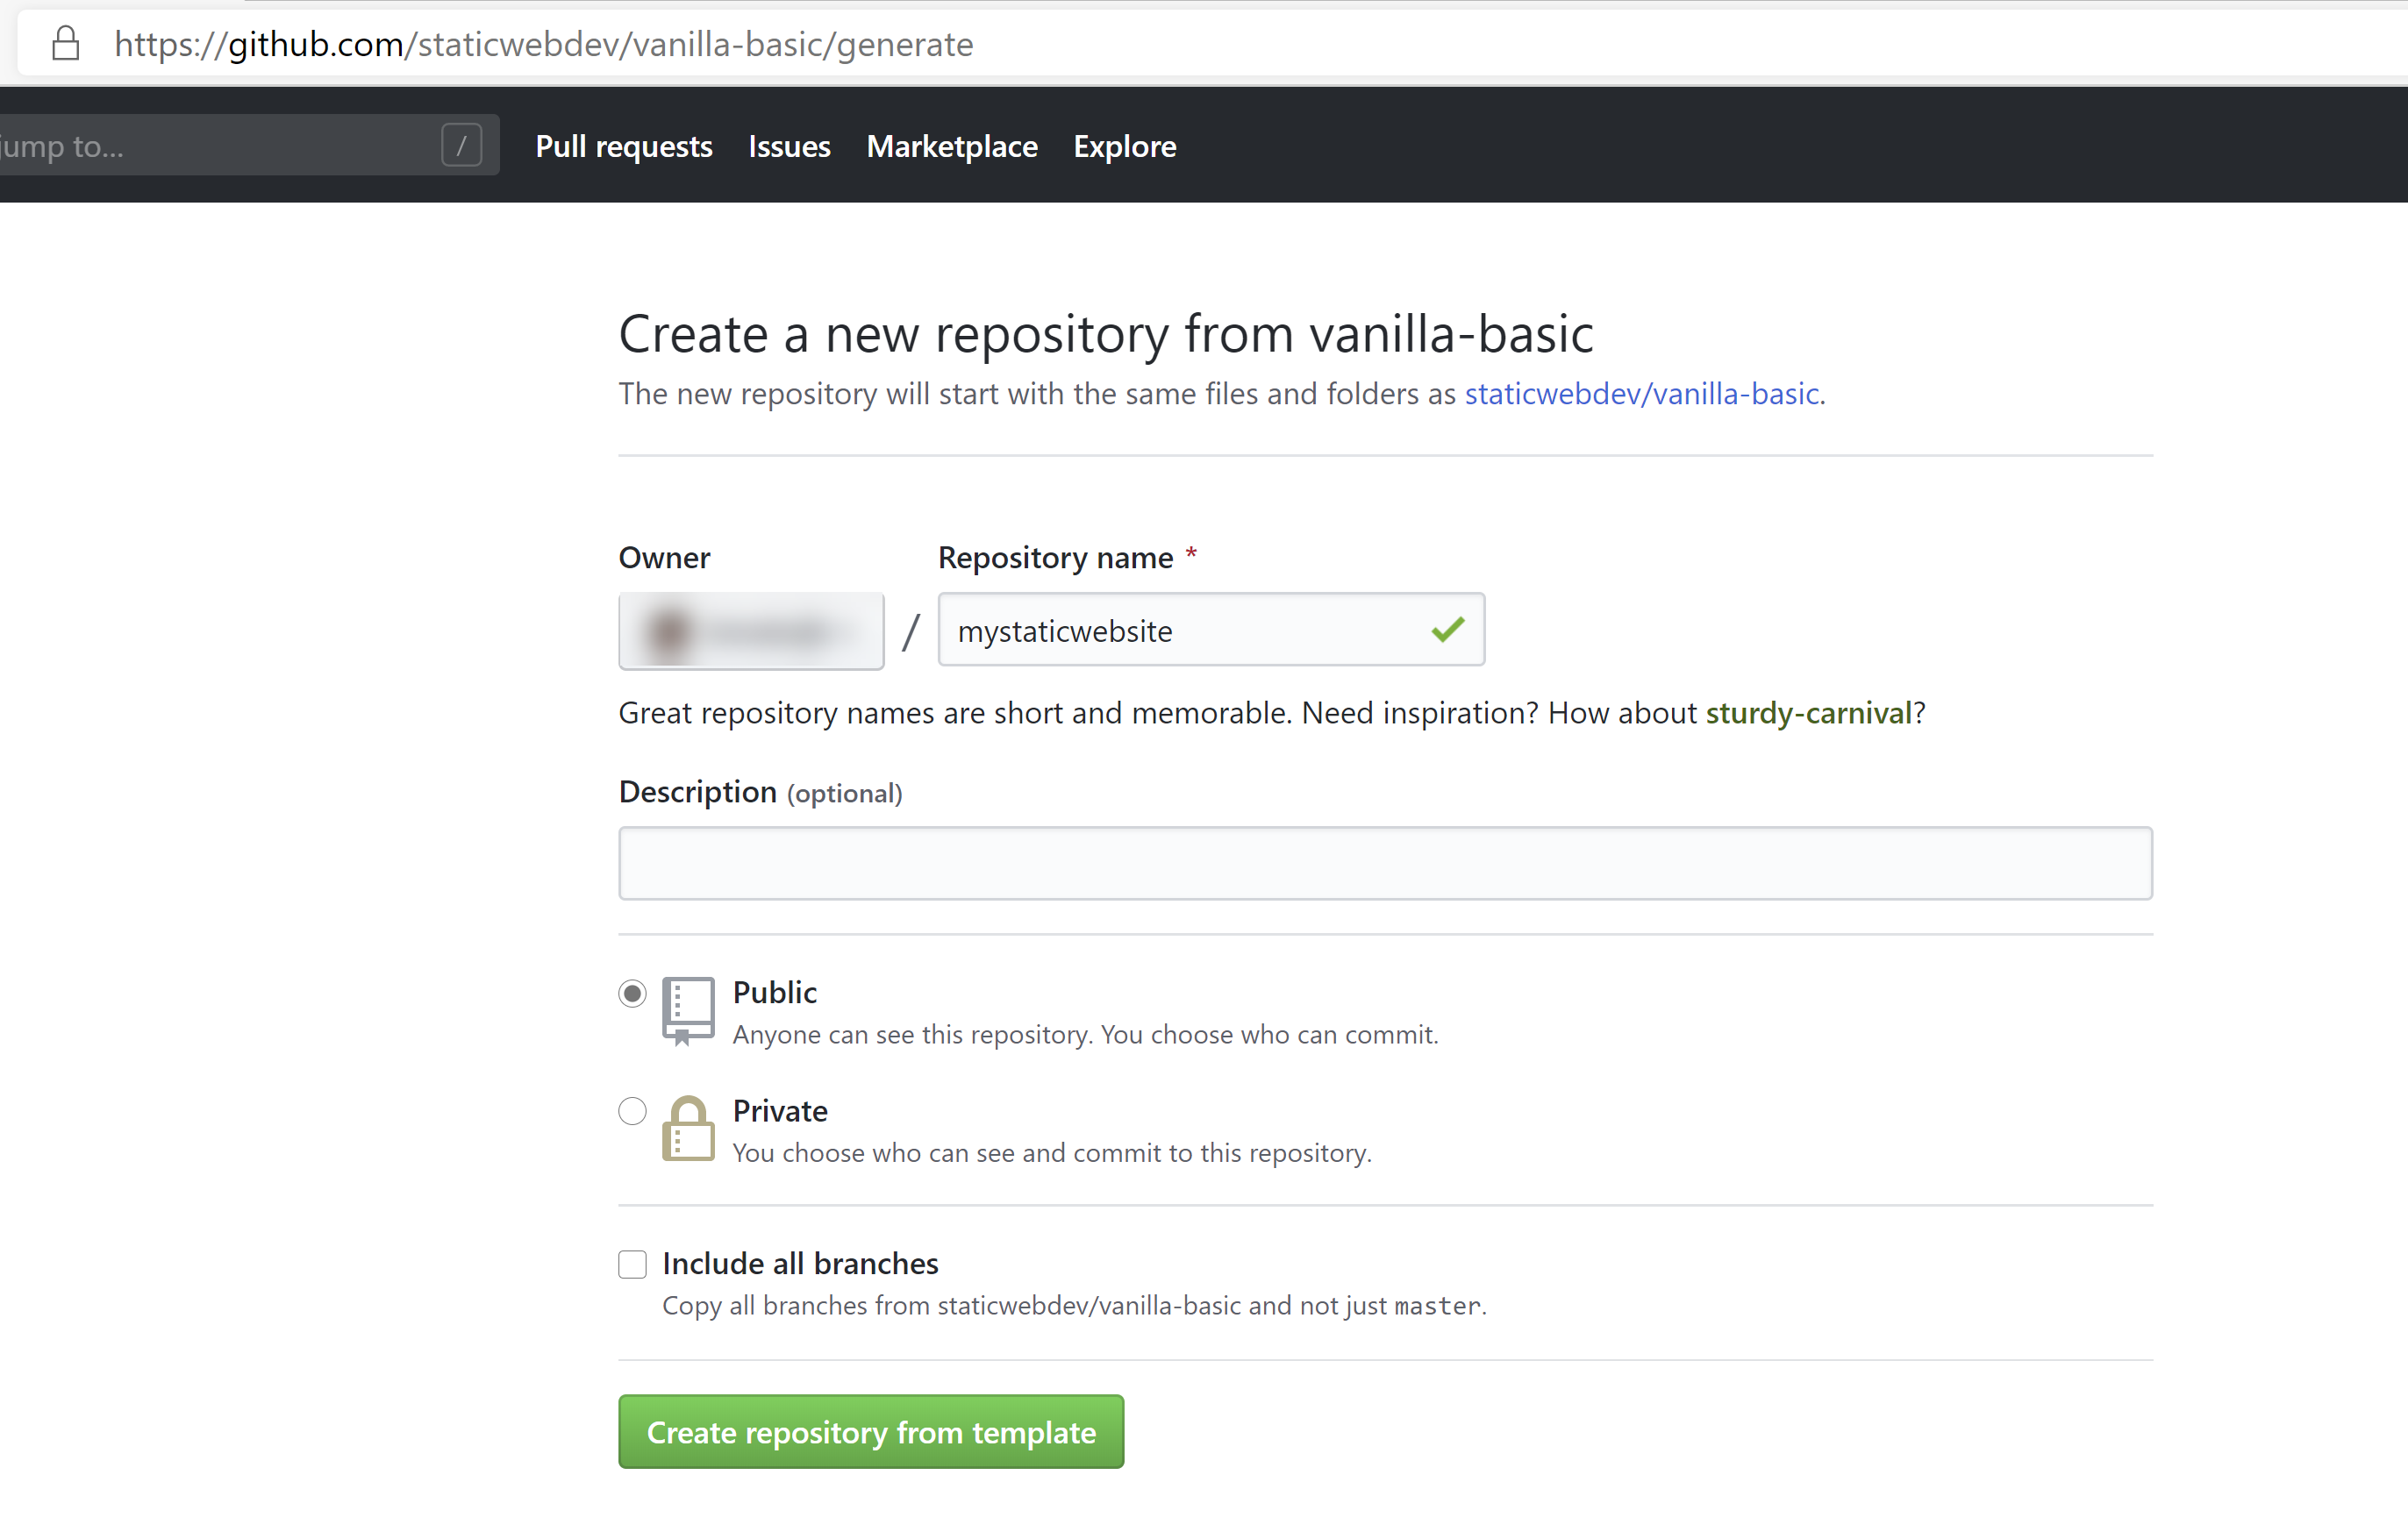Click the Repository name field label
This screenshot has height=1539, width=2408.
coord(1056,558)
